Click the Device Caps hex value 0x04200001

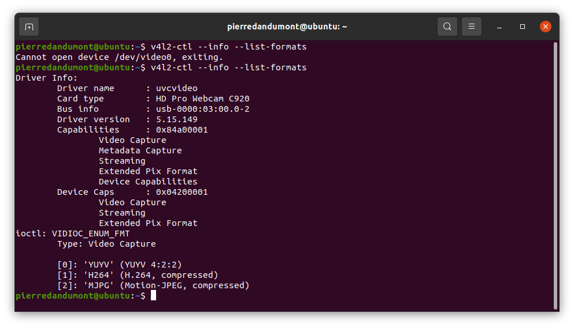tap(182, 192)
